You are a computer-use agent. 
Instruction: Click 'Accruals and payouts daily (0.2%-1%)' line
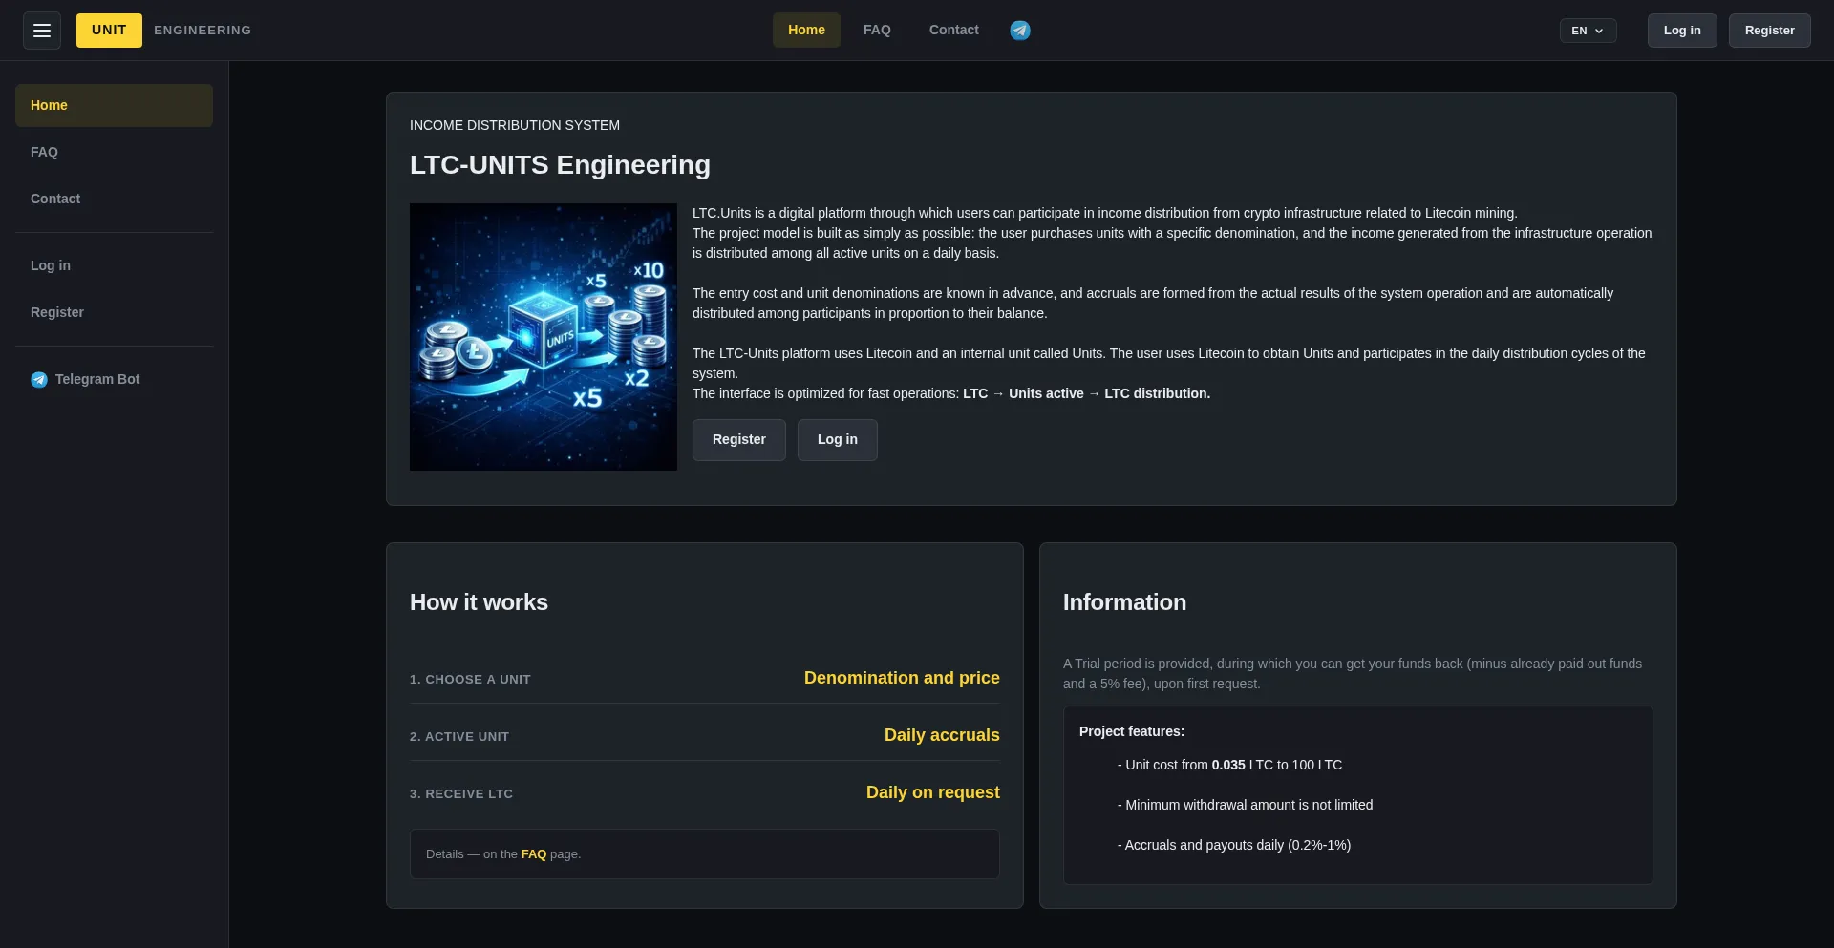[1234, 845]
